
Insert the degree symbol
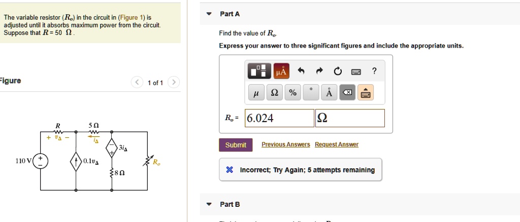pyautogui.click(x=311, y=93)
